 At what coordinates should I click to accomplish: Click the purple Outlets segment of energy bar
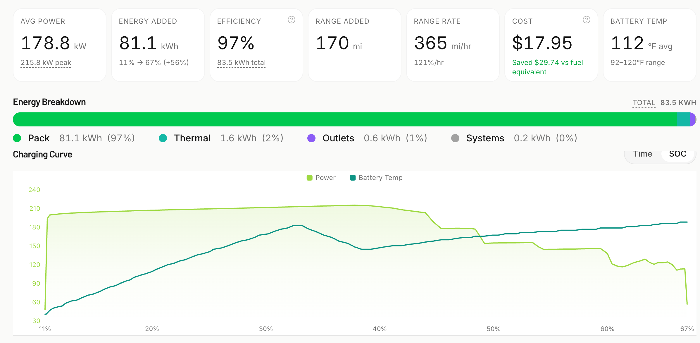click(x=692, y=119)
